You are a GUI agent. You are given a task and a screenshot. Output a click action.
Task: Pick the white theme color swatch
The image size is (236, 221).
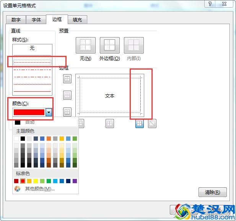[16, 138]
